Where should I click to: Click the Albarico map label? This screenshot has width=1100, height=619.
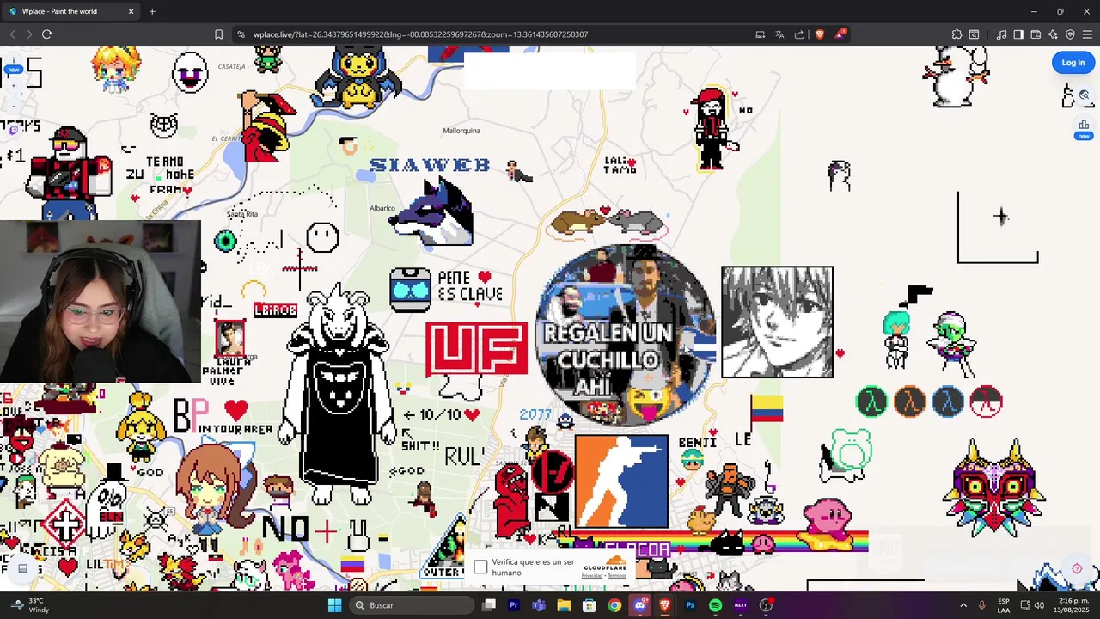[x=382, y=208]
